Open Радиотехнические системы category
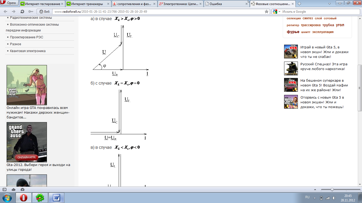 point(31,18)
